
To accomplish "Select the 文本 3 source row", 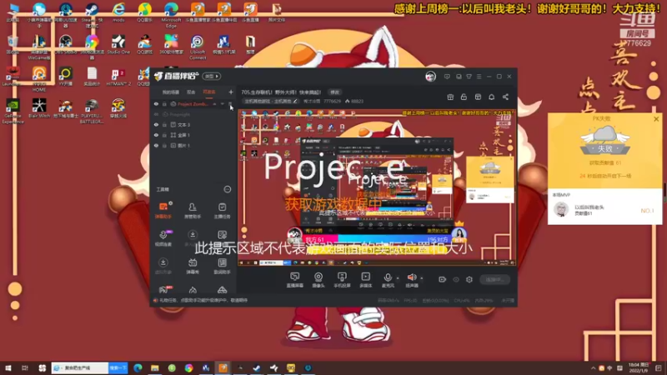I will coord(193,124).
